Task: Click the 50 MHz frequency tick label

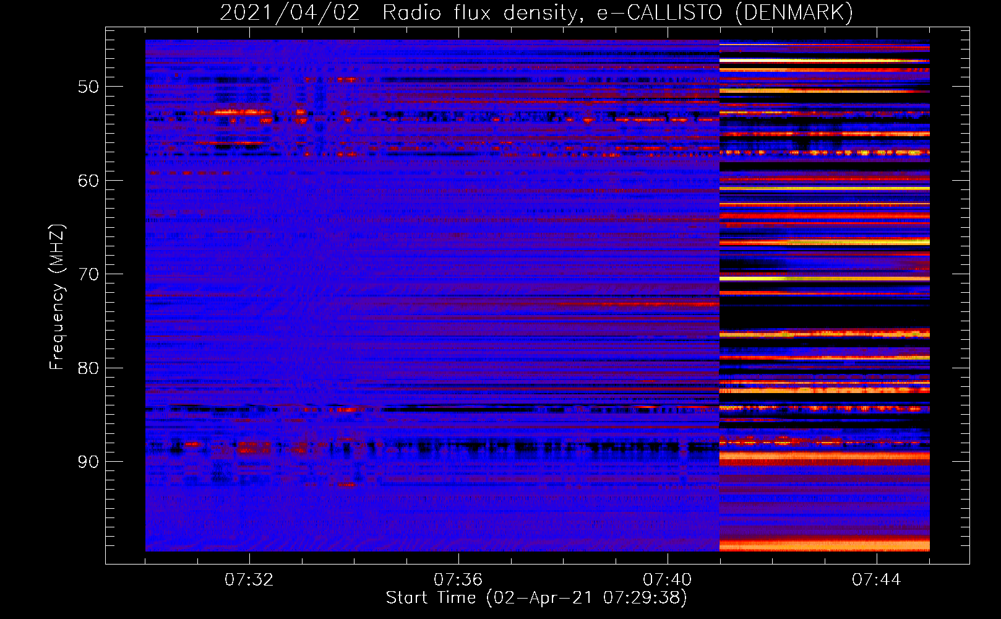Action: coord(88,87)
